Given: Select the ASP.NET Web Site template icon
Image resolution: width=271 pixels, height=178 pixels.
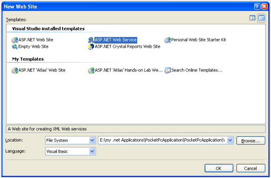Looking at the screenshot, I should tap(14, 40).
